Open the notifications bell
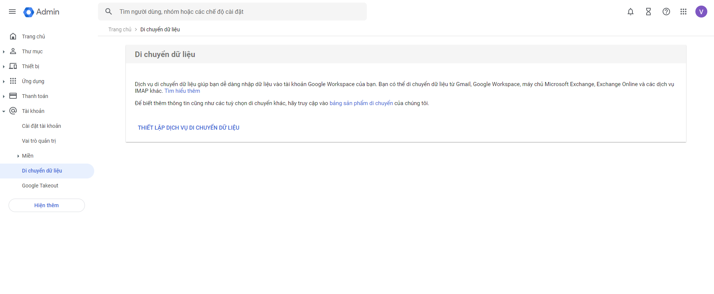714x294 pixels. pos(630,12)
